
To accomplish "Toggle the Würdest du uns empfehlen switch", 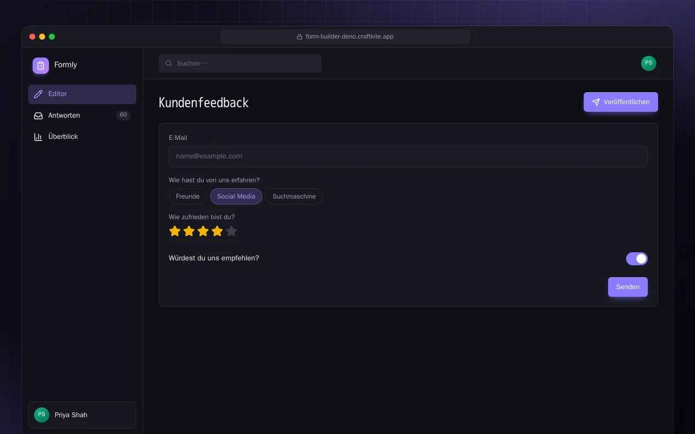I will (x=637, y=259).
